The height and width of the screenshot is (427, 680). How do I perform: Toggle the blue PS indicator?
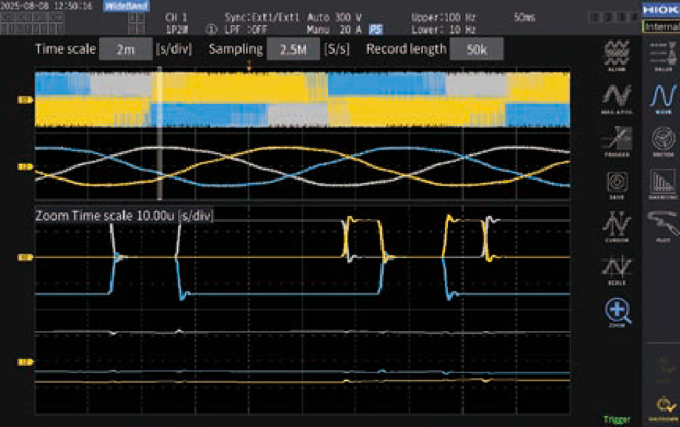(x=376, y=29)
